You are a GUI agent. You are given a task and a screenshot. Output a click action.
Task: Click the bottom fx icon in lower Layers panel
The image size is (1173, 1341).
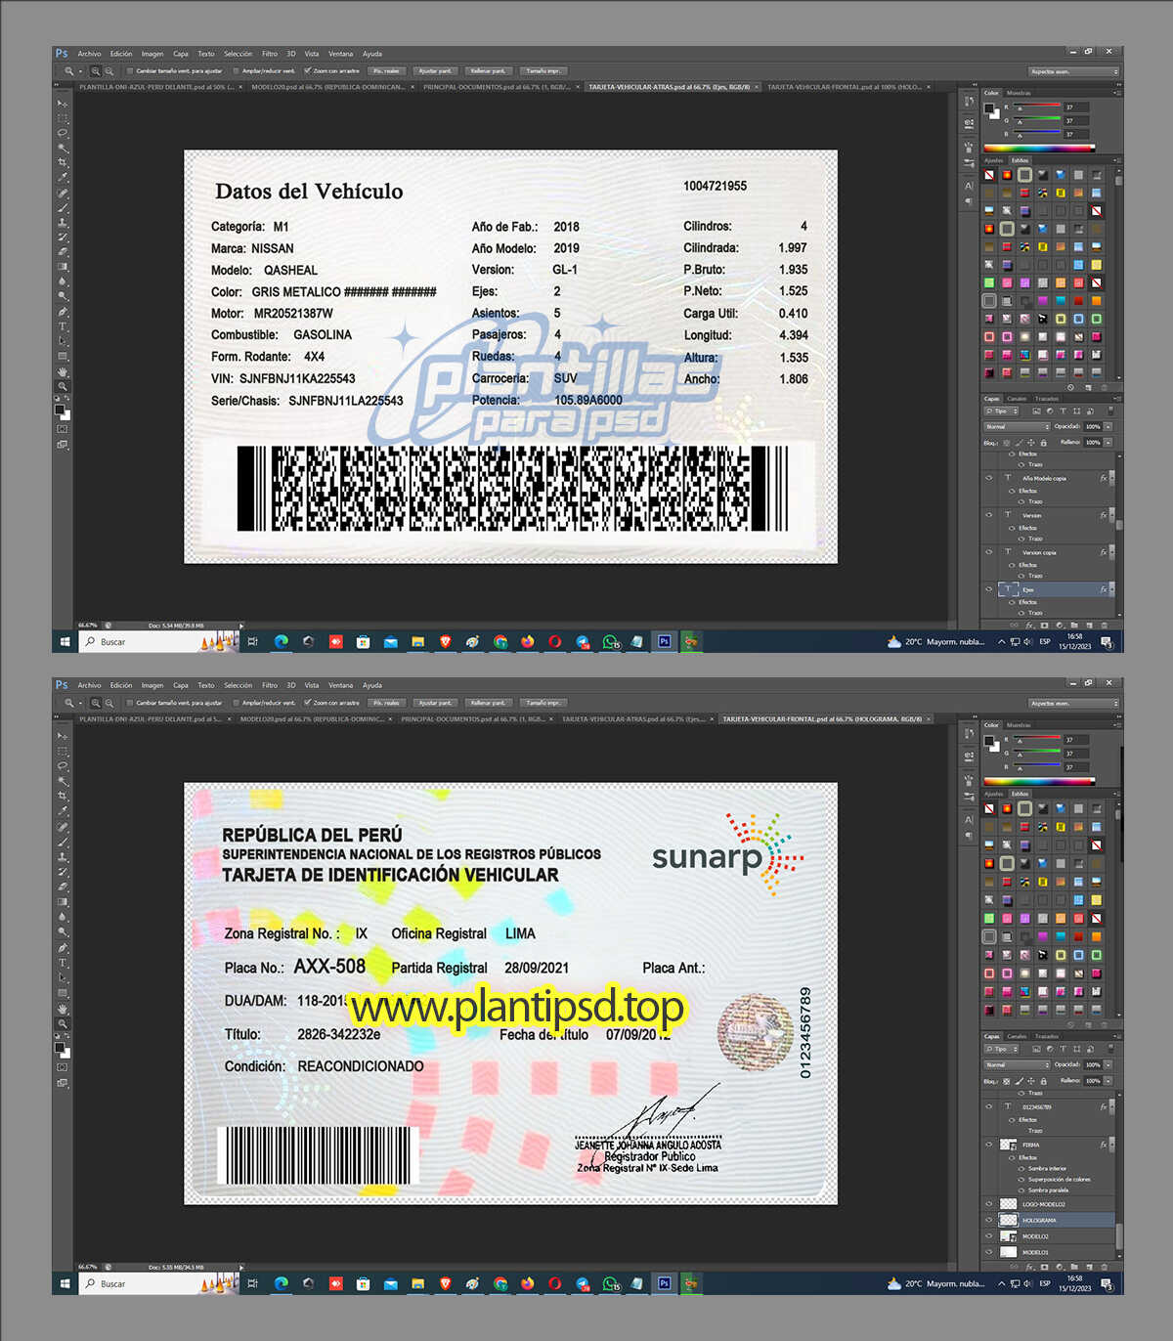tap(1029, 1267)
